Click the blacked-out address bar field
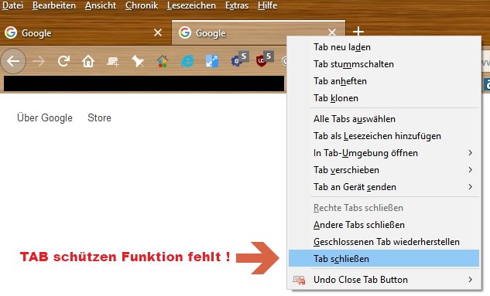490x296 pixels. 144,83
